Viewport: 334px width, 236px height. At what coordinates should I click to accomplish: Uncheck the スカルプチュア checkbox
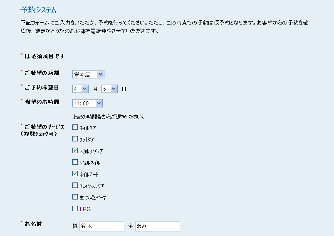pos(75,151)
